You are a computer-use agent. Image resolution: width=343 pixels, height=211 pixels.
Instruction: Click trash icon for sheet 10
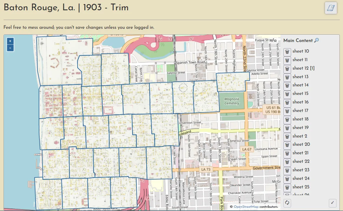coord(287,52)
